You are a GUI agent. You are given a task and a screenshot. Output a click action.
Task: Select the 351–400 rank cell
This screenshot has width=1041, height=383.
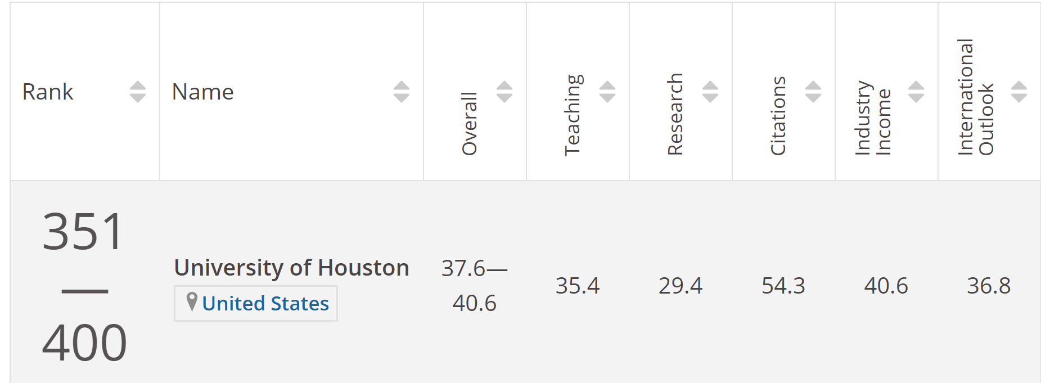(x=84, y=286)
